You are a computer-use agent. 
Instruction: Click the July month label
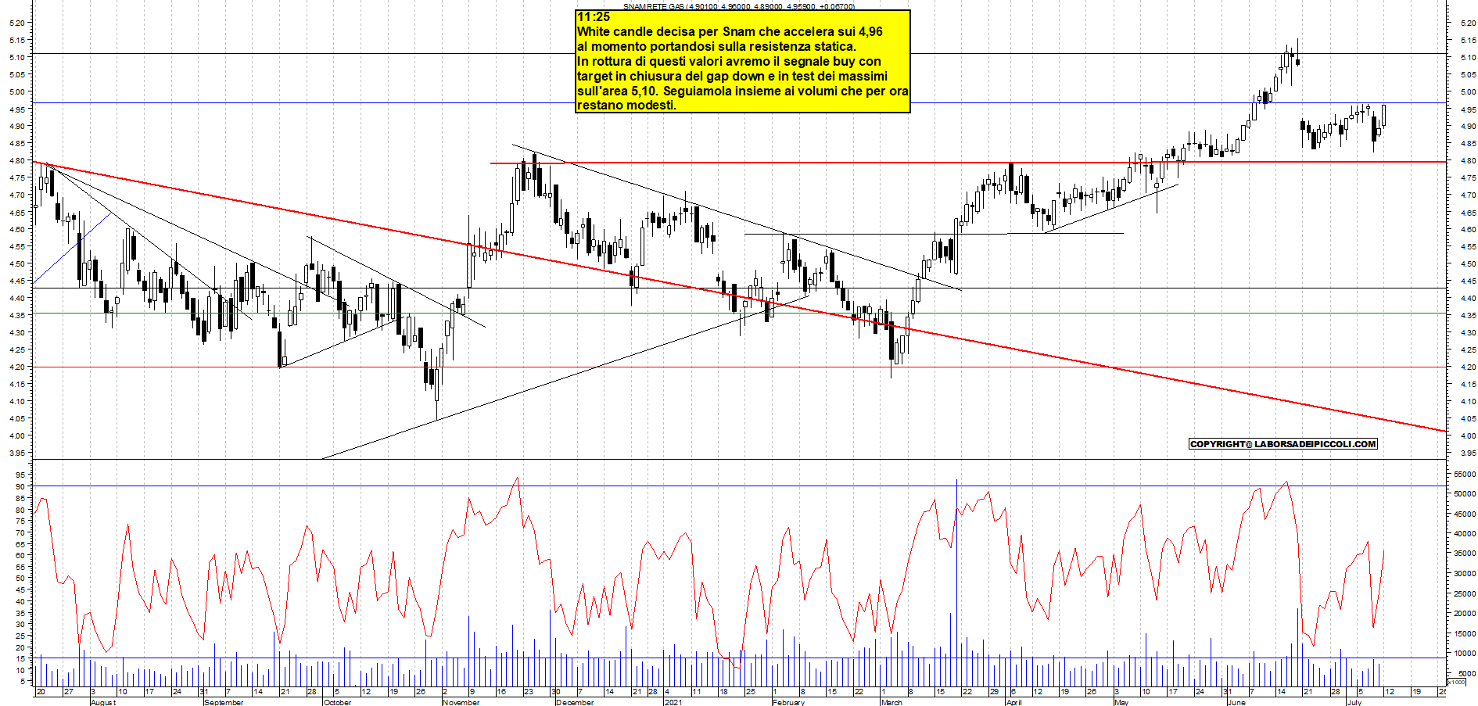pyautogui.click(x=1354, y=702)
